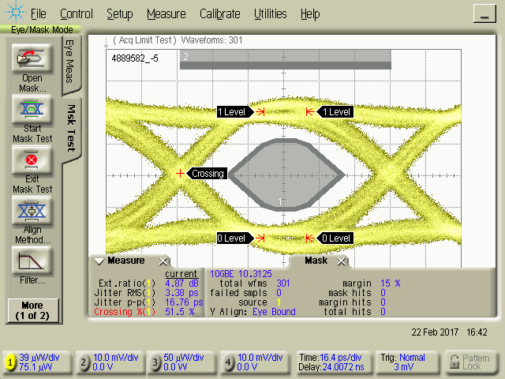Open the Utilities menu
Screen dimensions: 505x379
(271, 14)
